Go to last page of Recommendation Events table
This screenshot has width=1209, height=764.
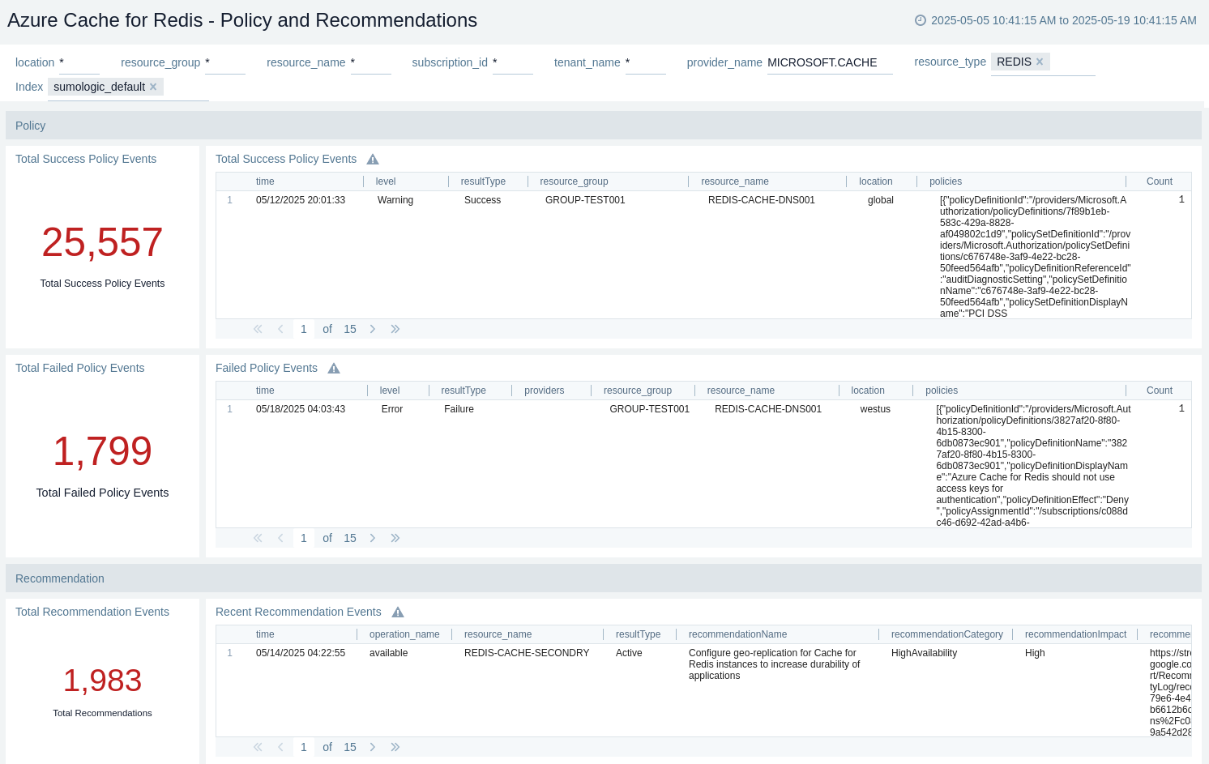[395, 747]
